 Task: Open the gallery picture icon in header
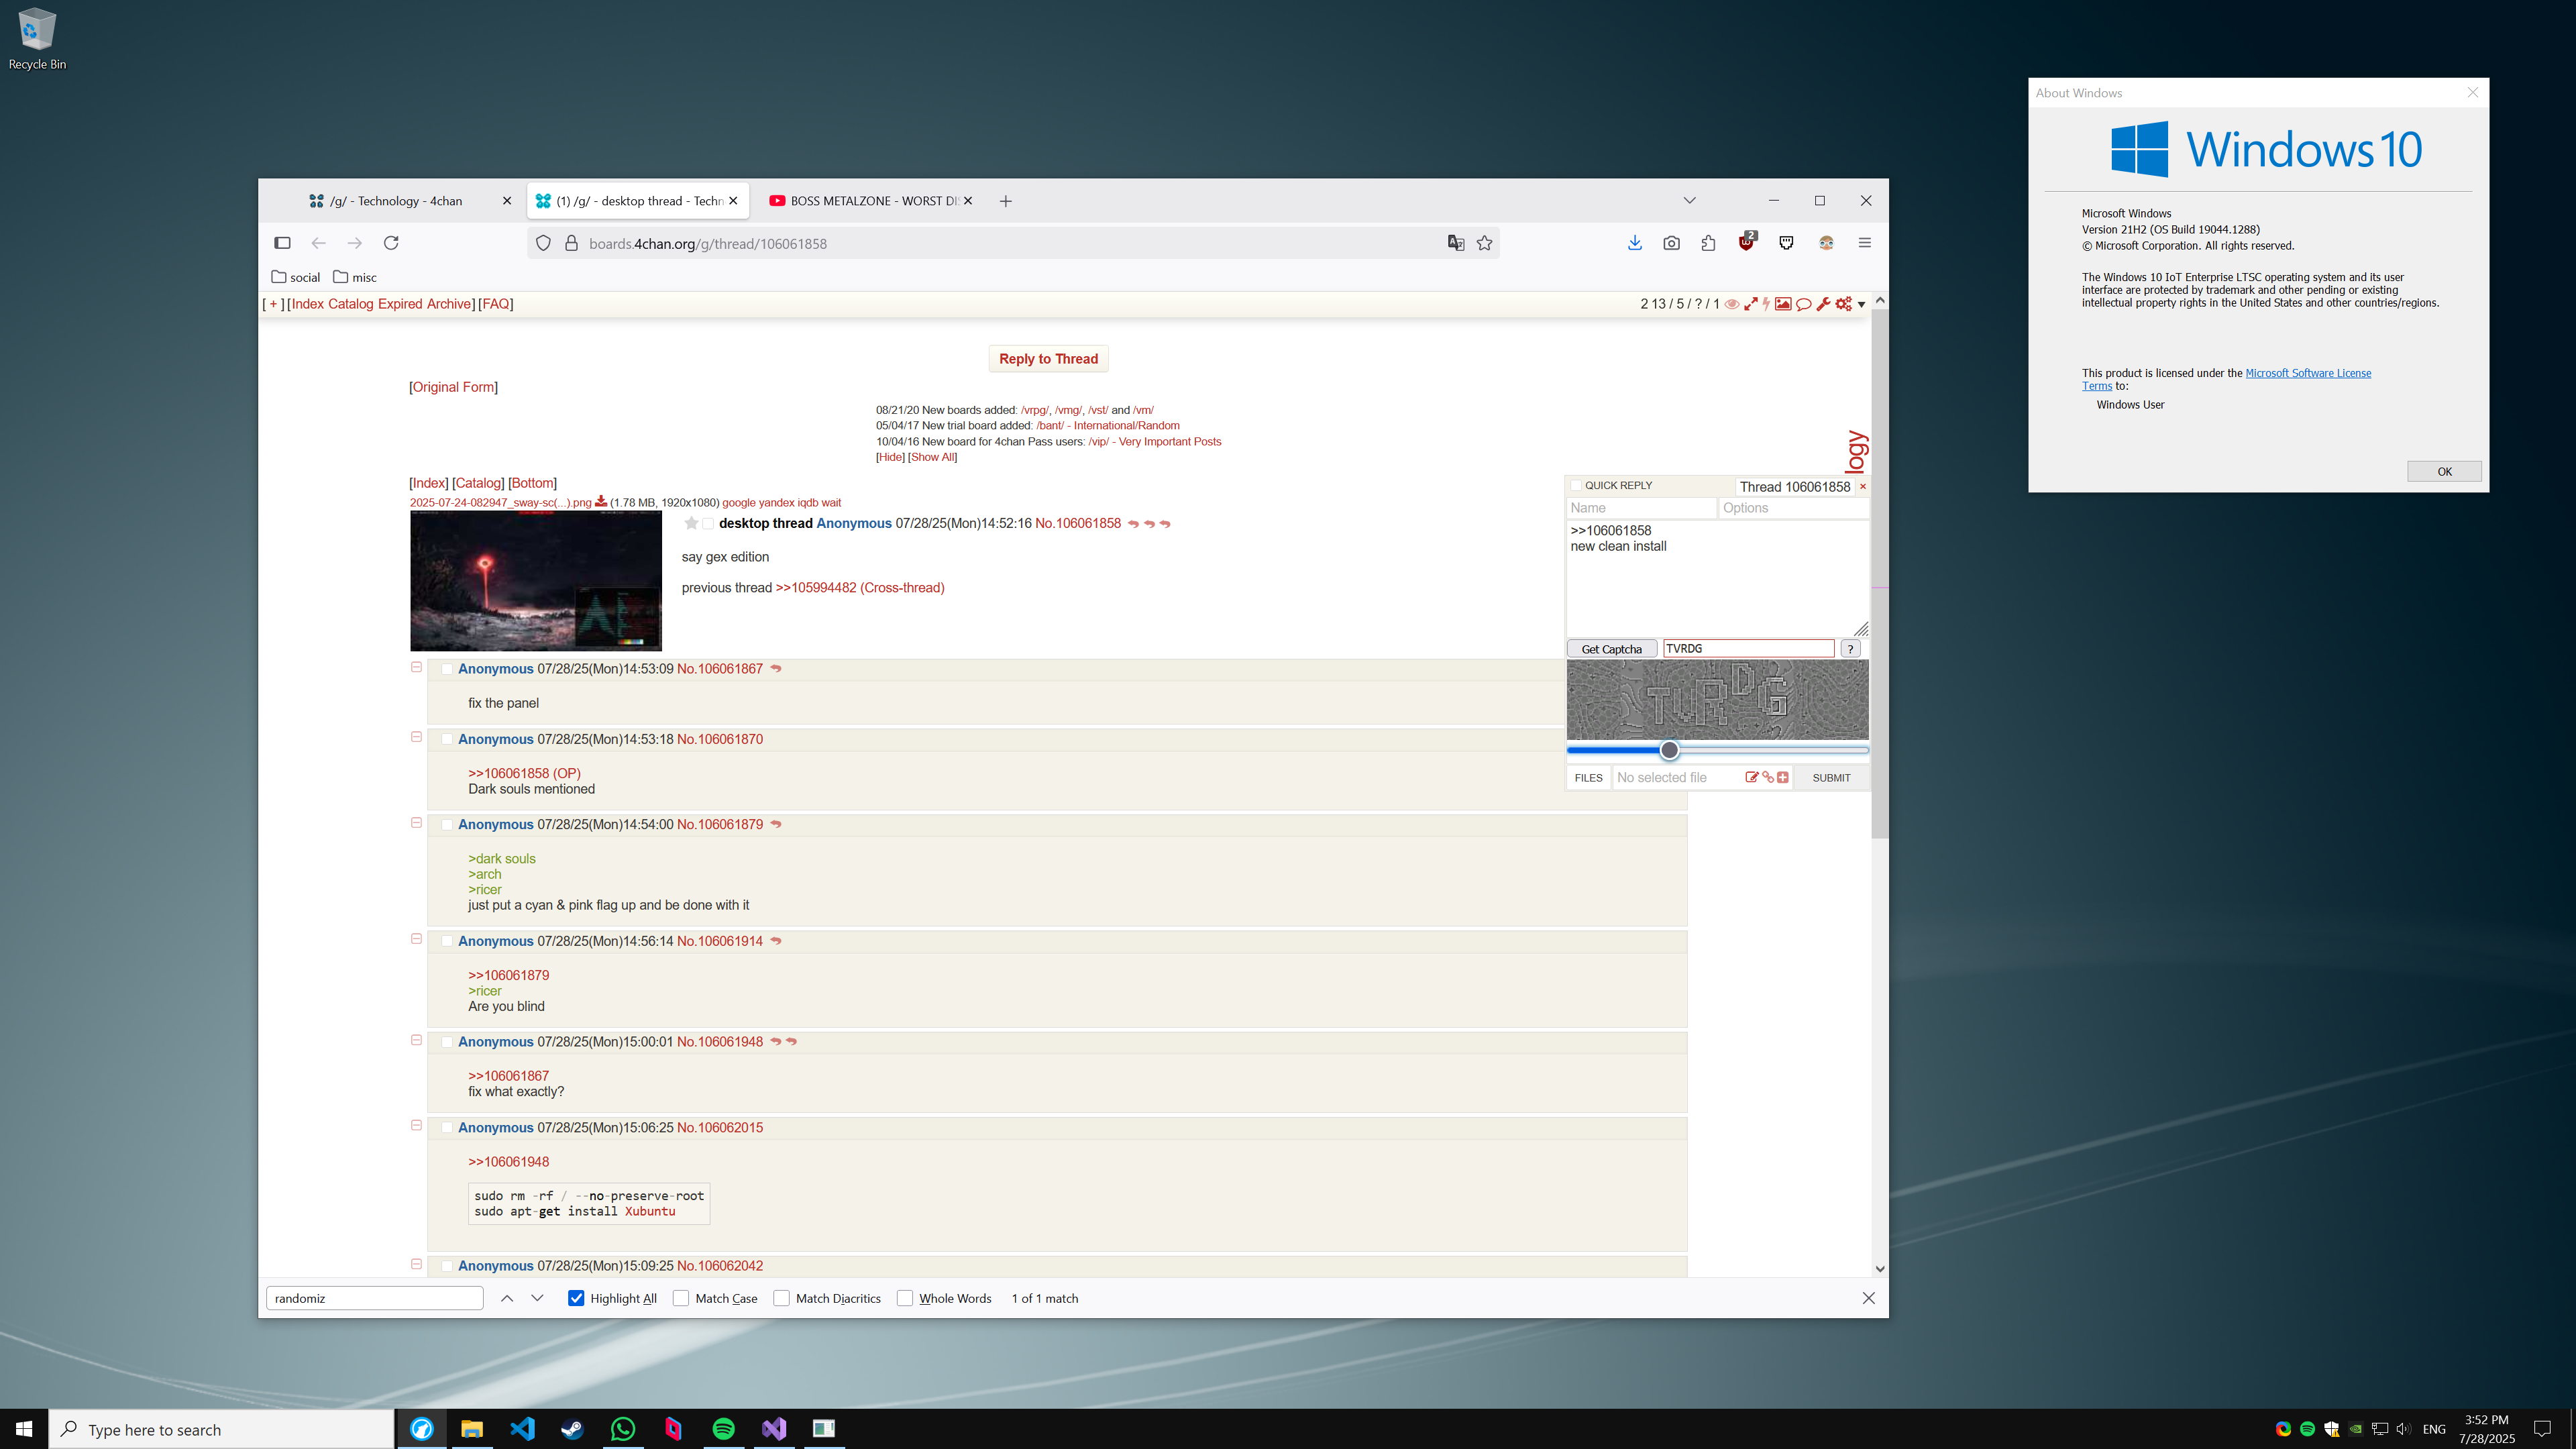(1783, 304)
